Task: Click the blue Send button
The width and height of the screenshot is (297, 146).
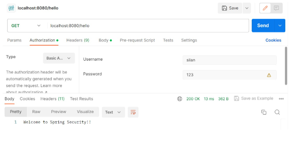Action: pos(263,26)
